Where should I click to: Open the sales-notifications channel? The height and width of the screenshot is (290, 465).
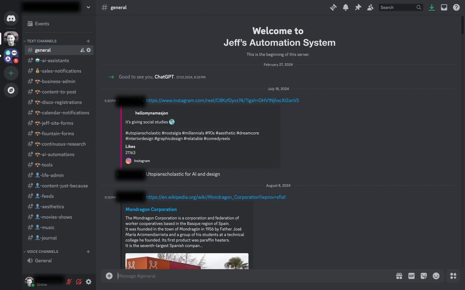tap(59, 71)
